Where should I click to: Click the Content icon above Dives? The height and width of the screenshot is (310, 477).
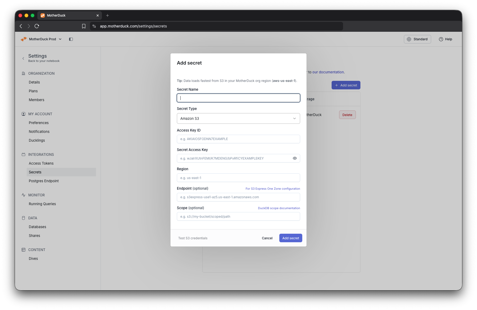[x=23, y=250]
